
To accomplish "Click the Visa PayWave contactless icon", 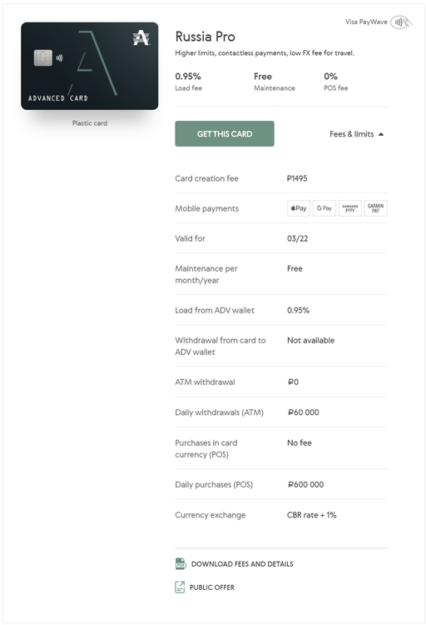I will click(x=401, y=22).
